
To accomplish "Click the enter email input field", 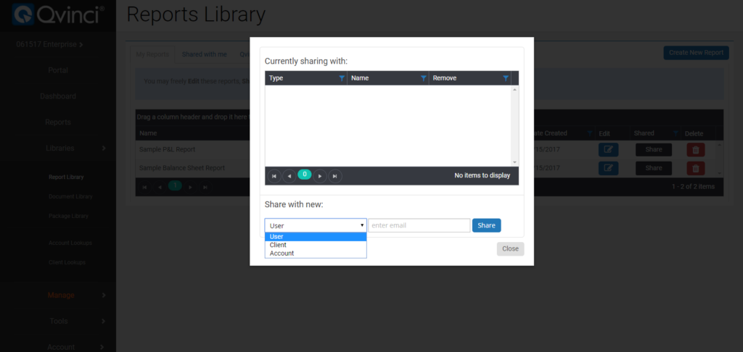I will pos(419,225).
